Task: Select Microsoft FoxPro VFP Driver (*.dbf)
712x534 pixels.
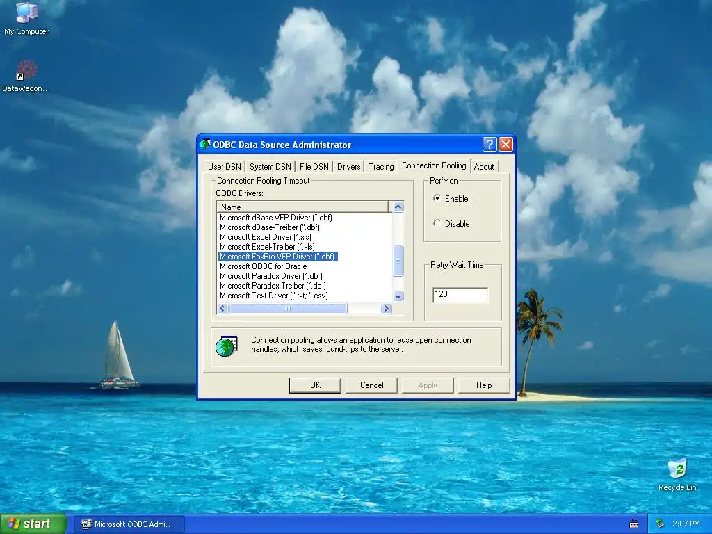Action: pos(277,257)
